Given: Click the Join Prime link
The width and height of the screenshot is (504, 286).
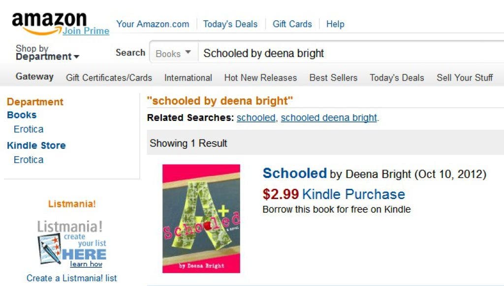Looking at the screenshot, I should (x=86, y=31).
